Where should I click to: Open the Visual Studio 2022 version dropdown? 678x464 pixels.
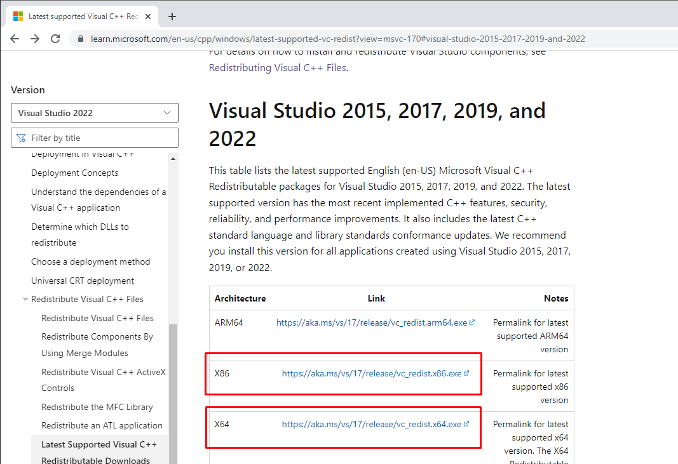click(x=95, y=113)
